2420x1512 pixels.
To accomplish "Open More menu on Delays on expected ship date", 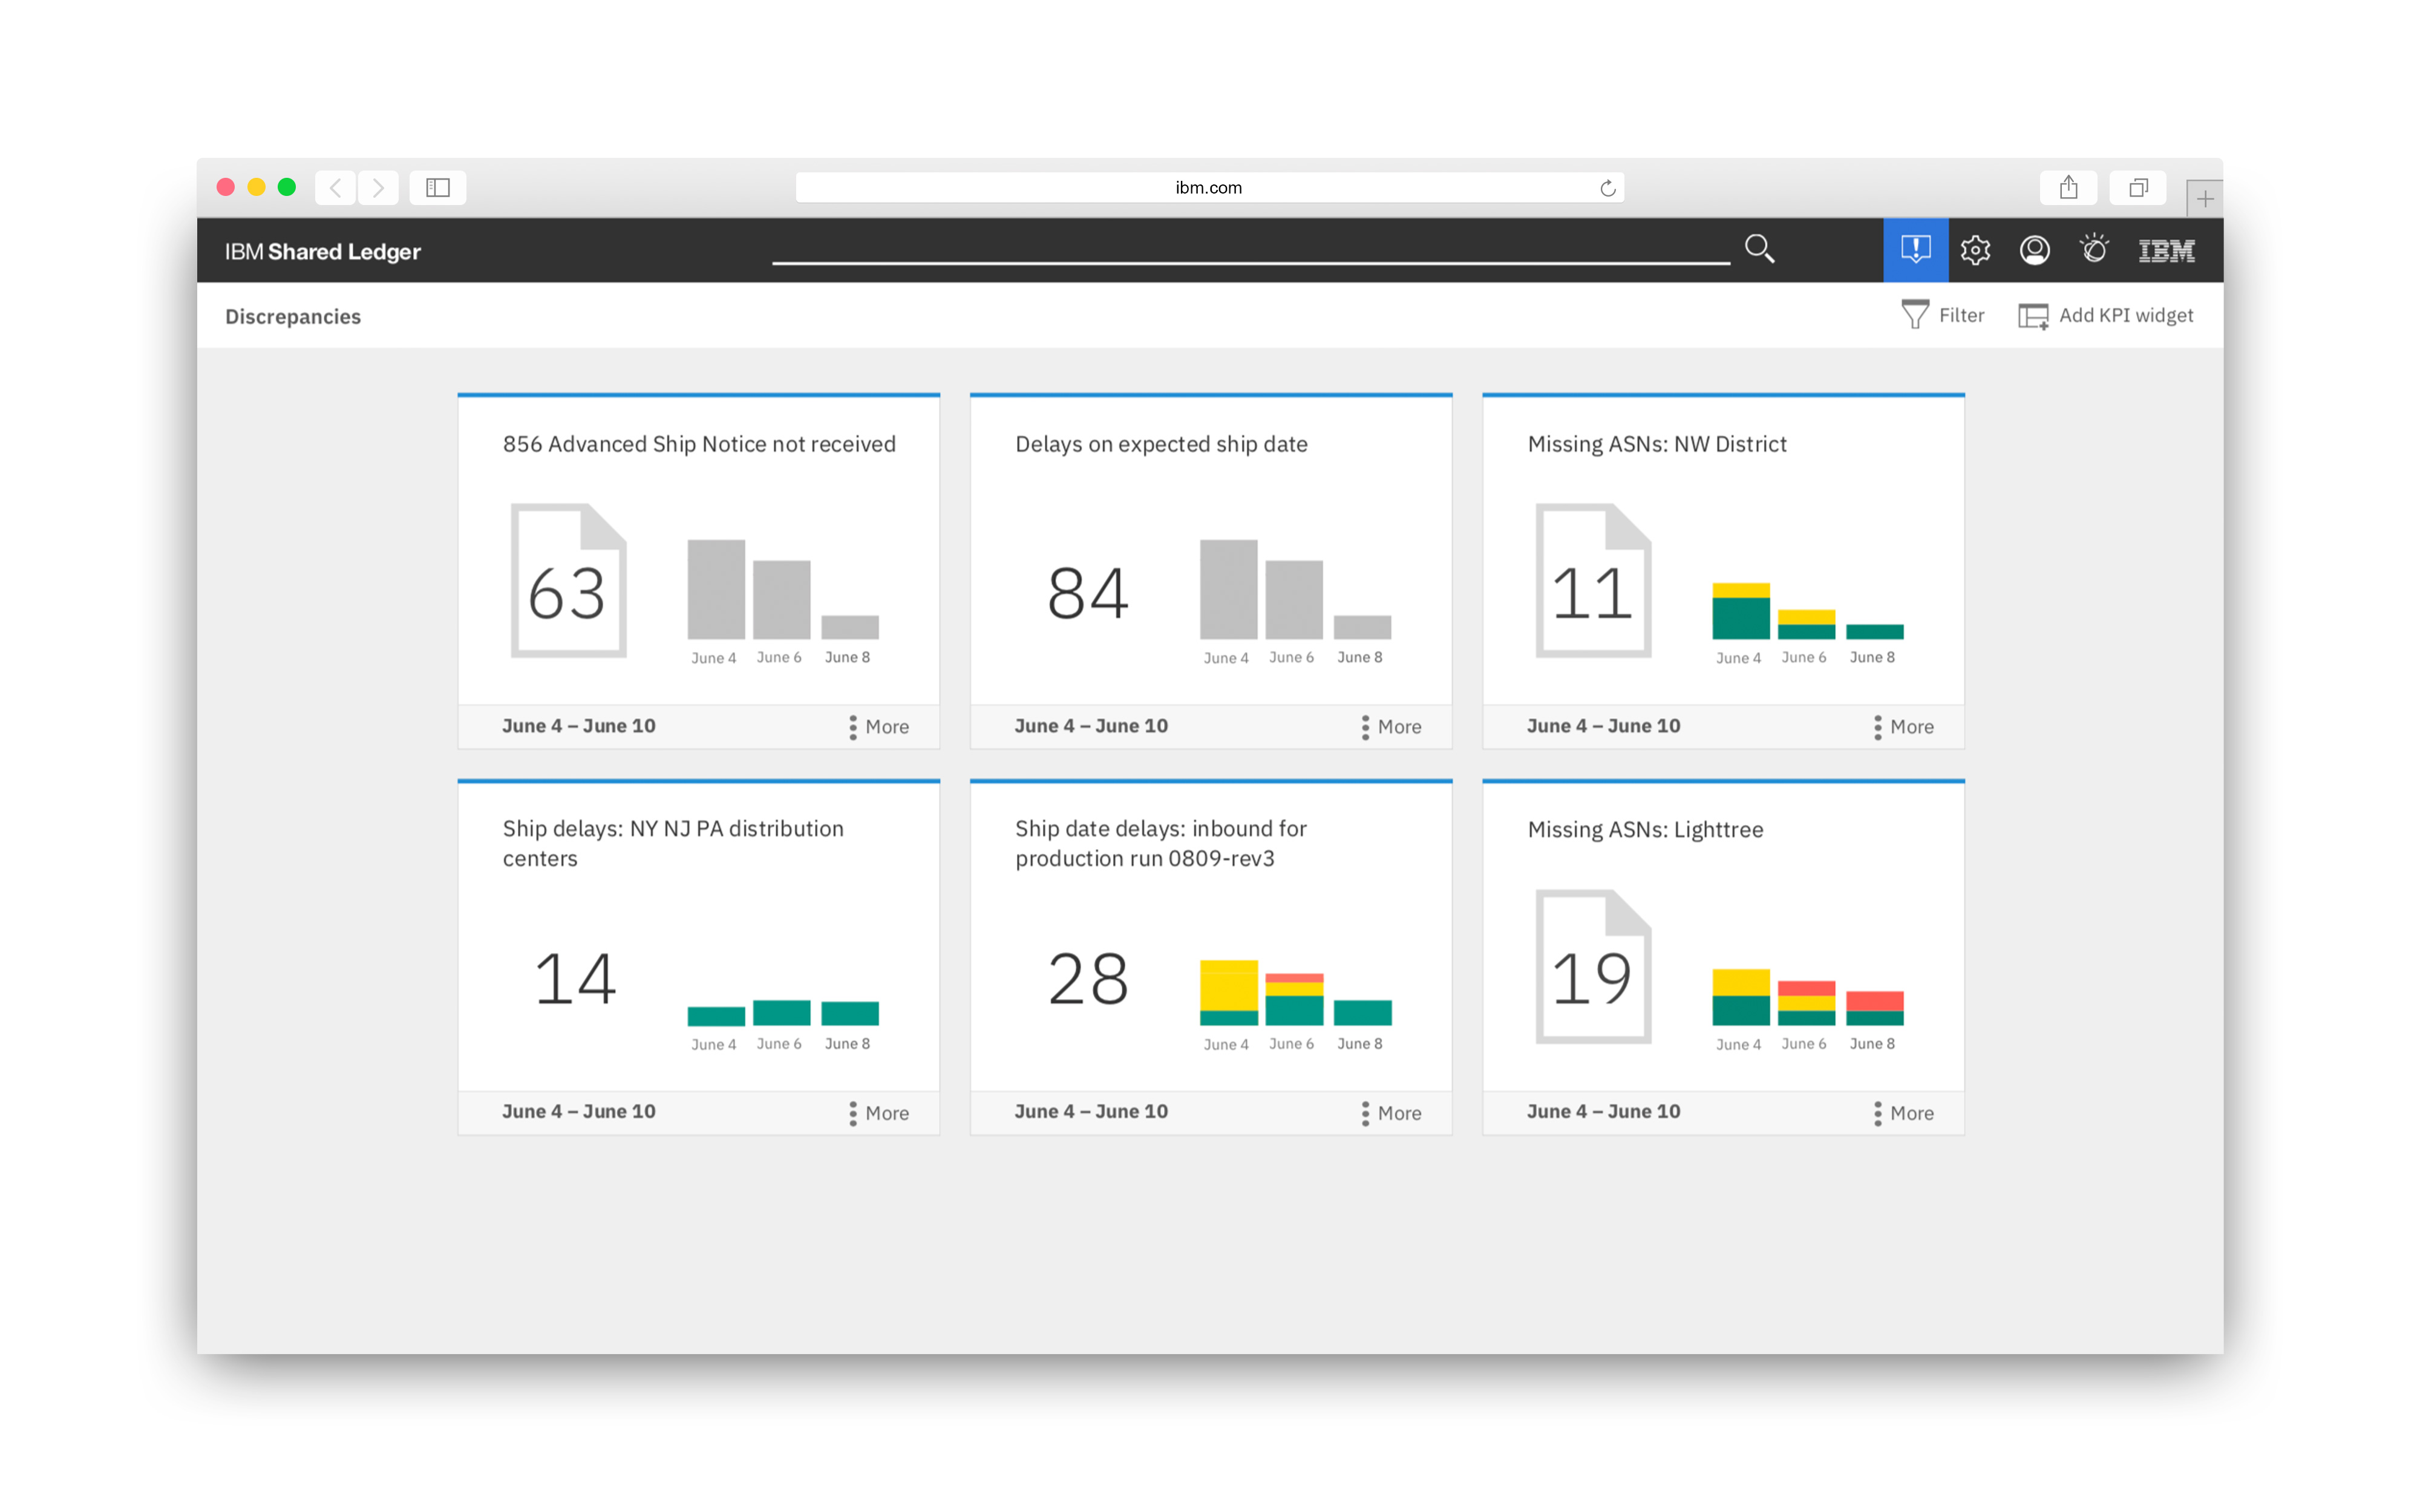I will [x=1391, y=727].
